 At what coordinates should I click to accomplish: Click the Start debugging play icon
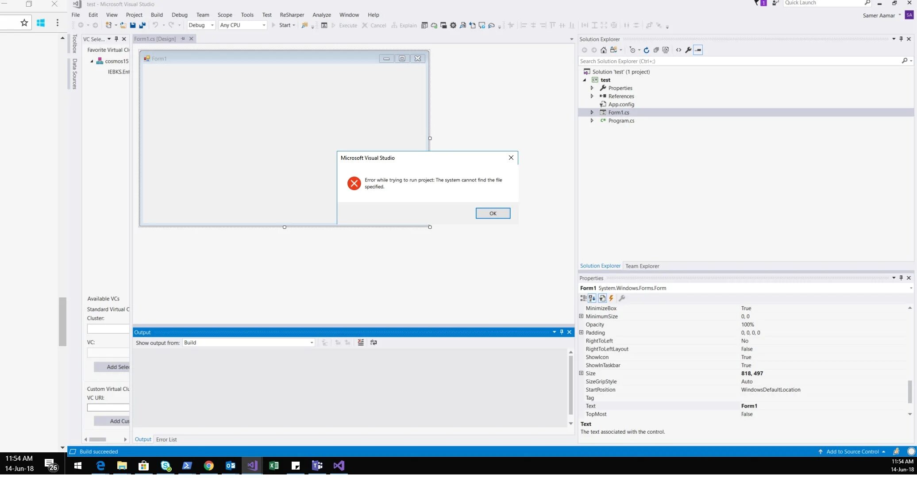[274, 25]
